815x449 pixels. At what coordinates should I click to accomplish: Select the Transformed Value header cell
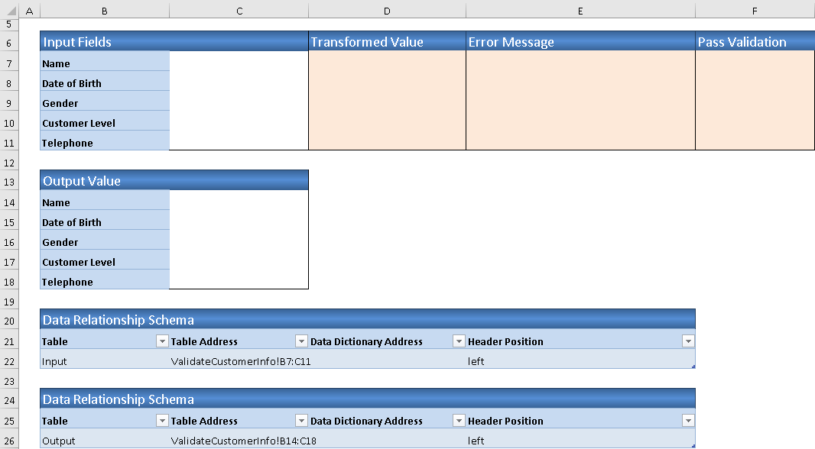(387, 42)
